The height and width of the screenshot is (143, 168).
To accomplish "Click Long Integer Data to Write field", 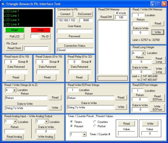I will (141, 72).
